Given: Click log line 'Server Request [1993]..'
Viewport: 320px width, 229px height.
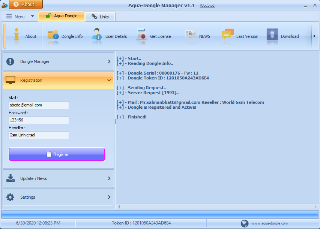Looking at the screenshot, I should (x=147, y=93).
